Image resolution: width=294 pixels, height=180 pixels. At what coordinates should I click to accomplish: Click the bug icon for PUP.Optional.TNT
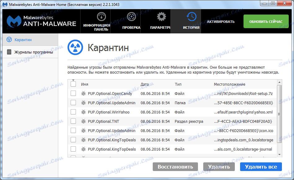point(83,121)
